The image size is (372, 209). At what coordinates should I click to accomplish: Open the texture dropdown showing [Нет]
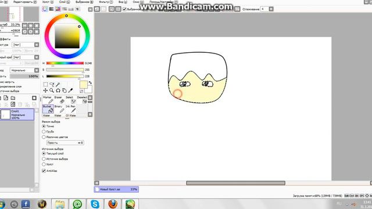26,45
